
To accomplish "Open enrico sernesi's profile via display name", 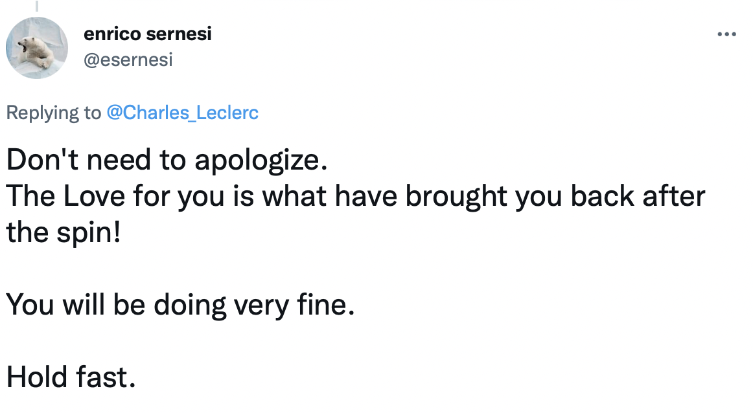I will point(147,34).
